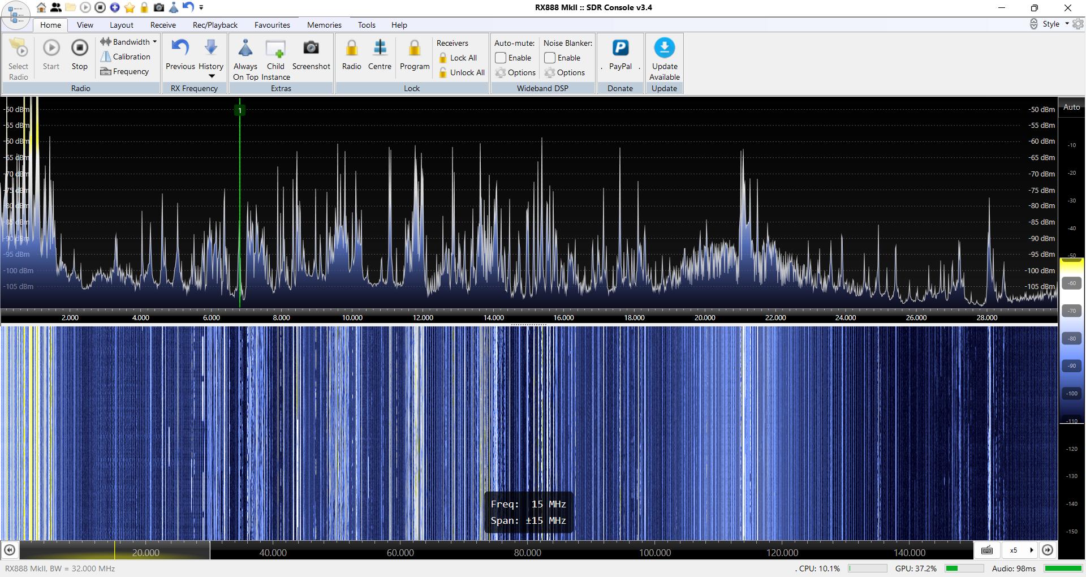
Task: Open the Rec/Playback ribbon tab
Action: [x=215, y=25]
